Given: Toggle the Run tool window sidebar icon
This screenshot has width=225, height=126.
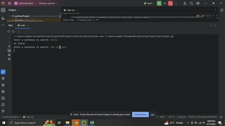Looking at the screenshot, I should 3,72.
